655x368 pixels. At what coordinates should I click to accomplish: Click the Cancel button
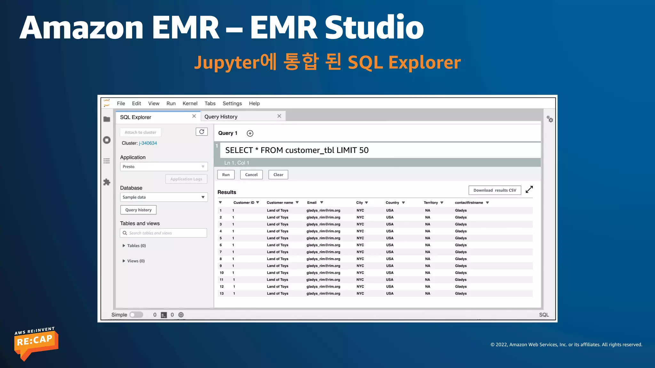pyautogui.click(x=251, y=175)
